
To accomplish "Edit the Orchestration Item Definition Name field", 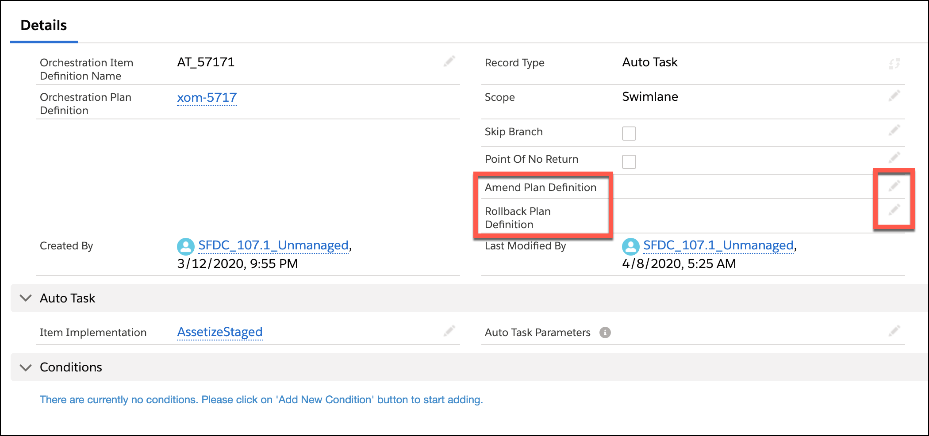I will click(x=449, y=61).
